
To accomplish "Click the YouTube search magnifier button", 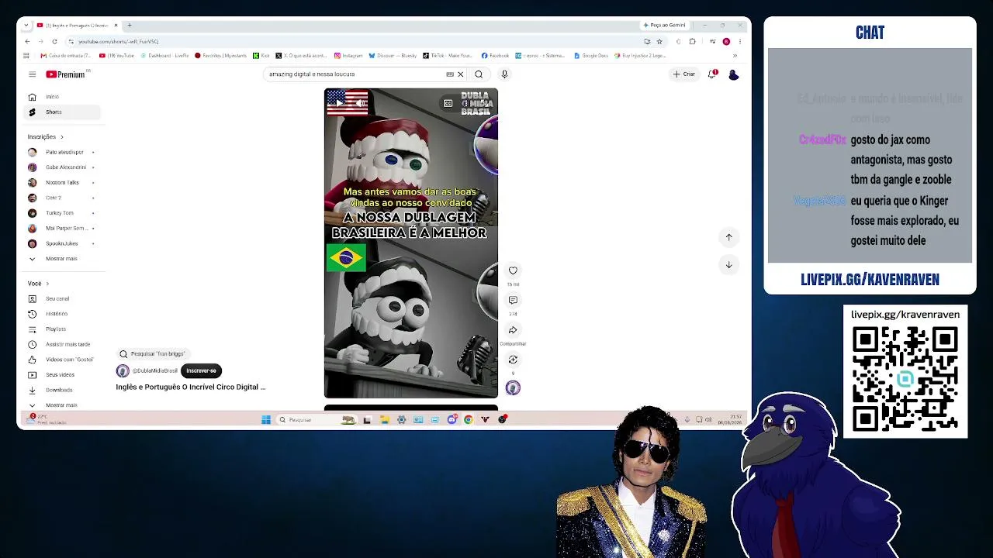I will [x=479, y=74].
